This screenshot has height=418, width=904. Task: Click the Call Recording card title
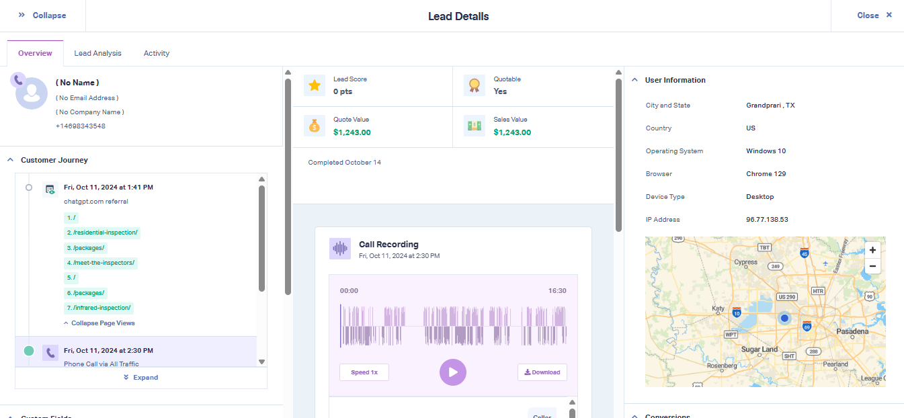388,245
